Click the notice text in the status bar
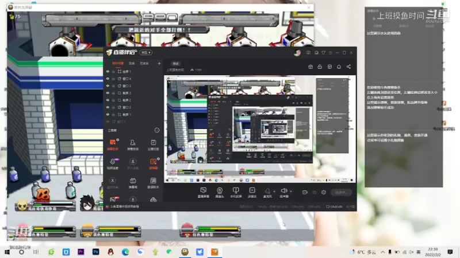Screen dimensions: 460x258 (124, 206)
